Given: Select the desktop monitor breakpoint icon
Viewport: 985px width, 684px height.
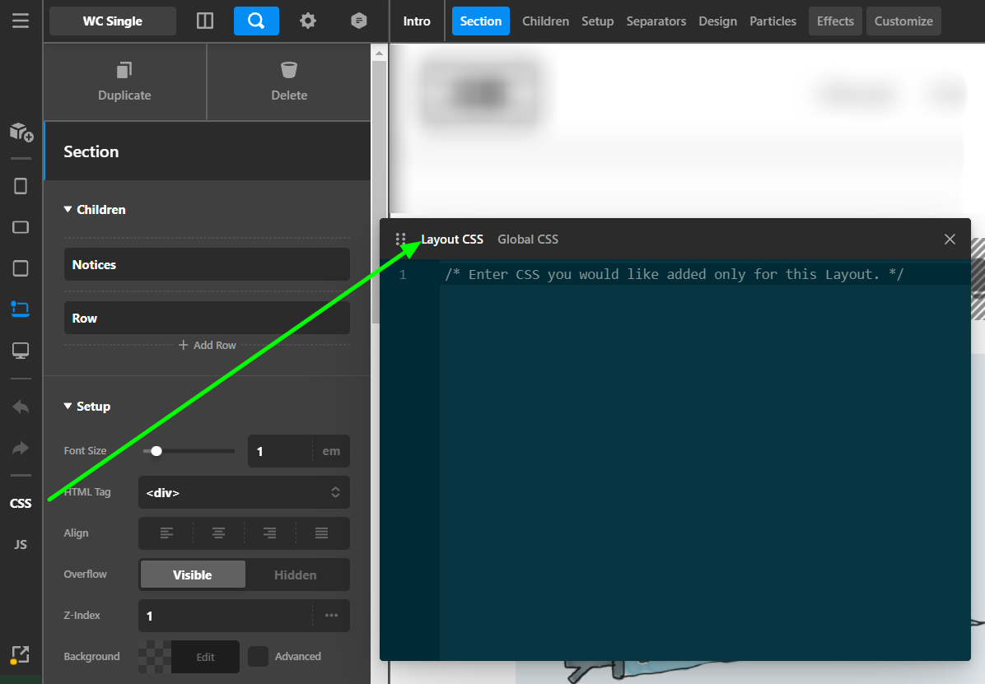Looking at the screenshot, I should coord(21,351).
